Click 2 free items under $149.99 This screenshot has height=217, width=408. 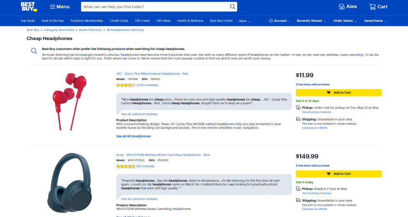[313, 166]
